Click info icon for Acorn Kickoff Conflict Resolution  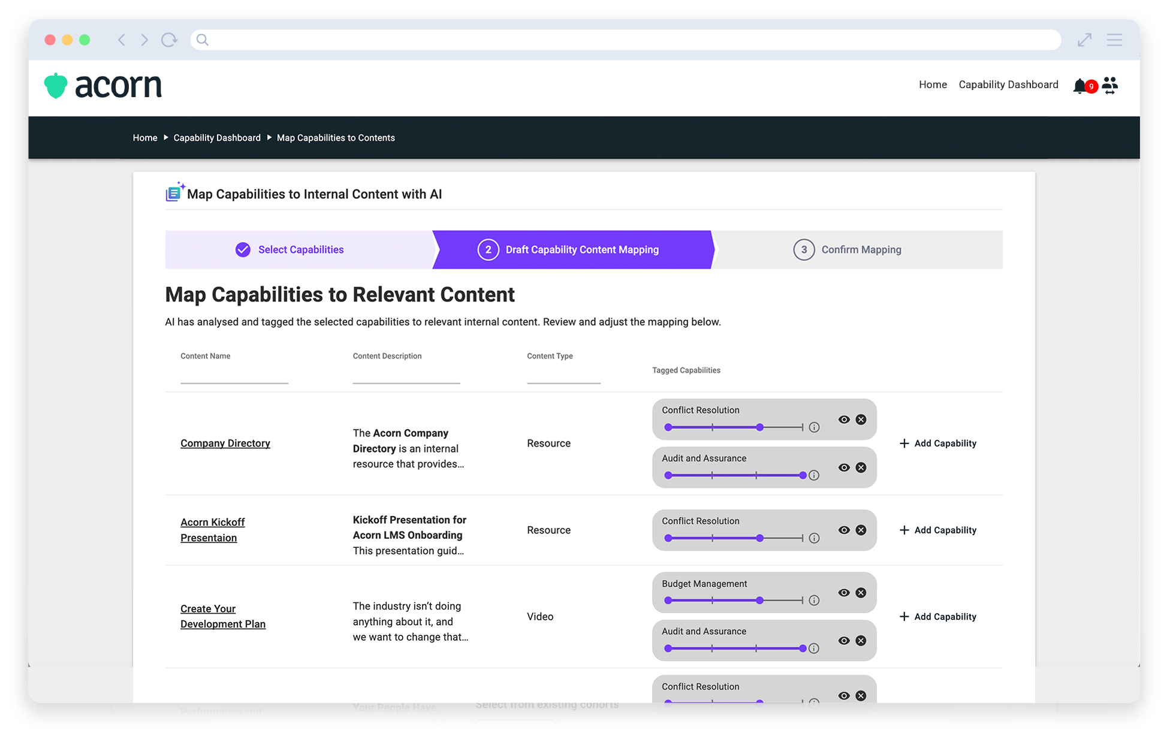[x=814, y=538]
